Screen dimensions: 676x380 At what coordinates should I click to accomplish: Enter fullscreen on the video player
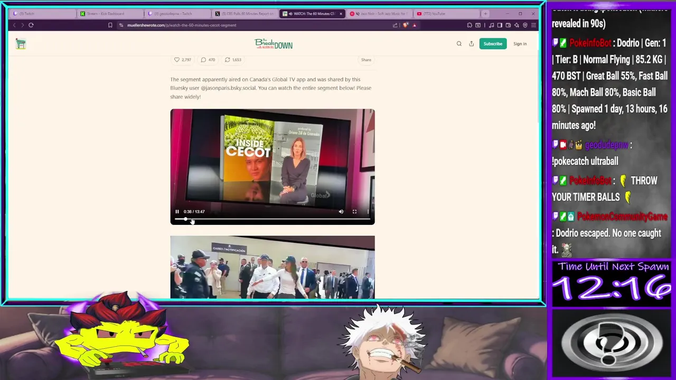(x=354, y=212)
